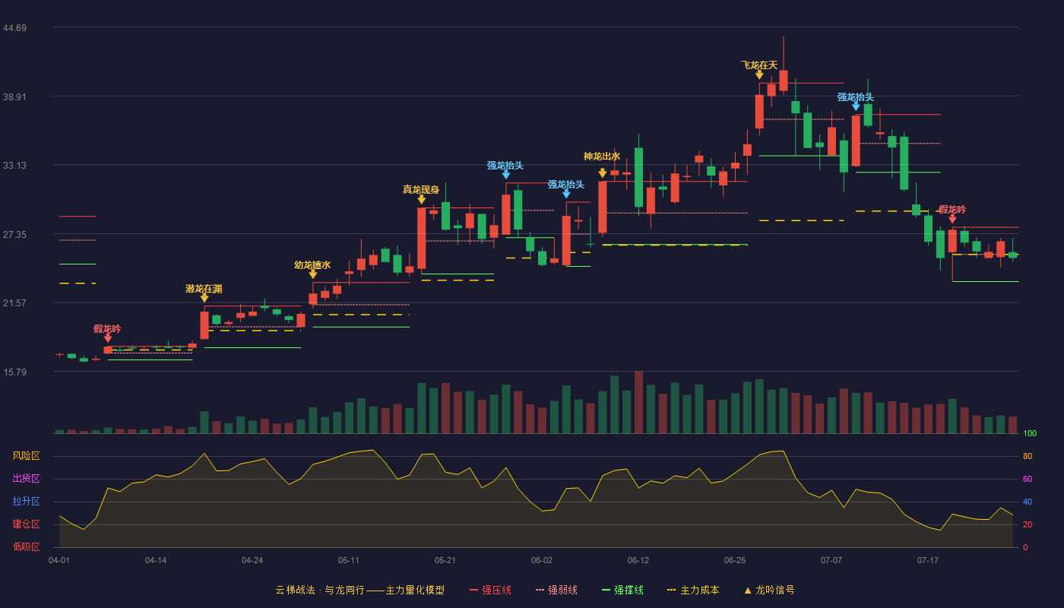The width and height of the screenshot is (1064, 608).
Task: Click the 飞龙在天 signal arrow marker
Action: (759, 74)
